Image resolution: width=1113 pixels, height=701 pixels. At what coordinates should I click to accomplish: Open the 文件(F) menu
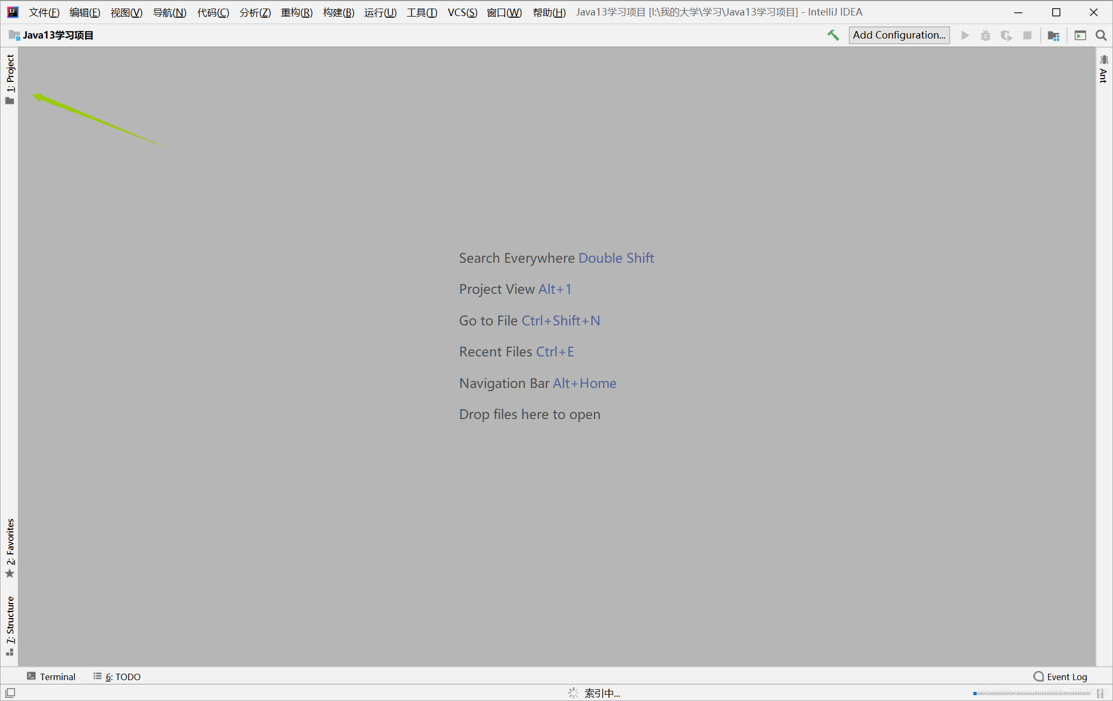44,12
